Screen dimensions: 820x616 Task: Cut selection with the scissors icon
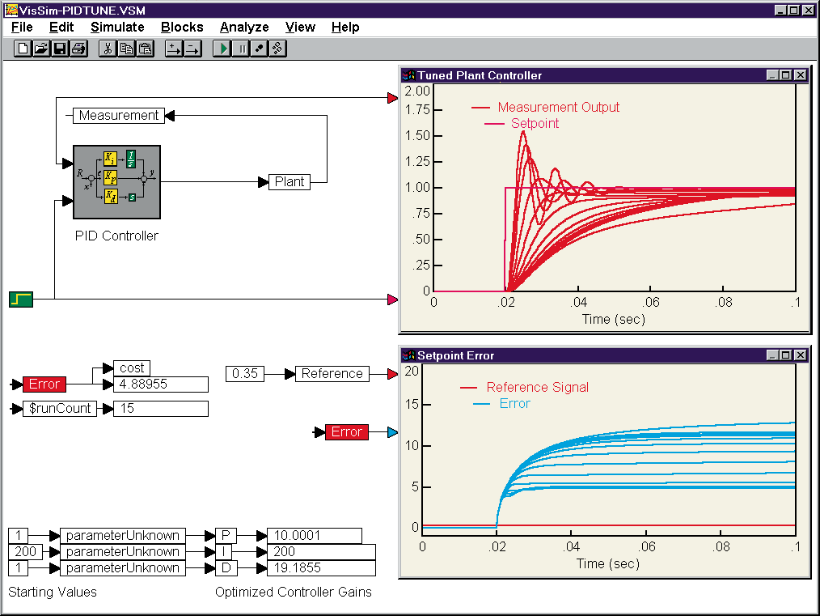[108, 49]
